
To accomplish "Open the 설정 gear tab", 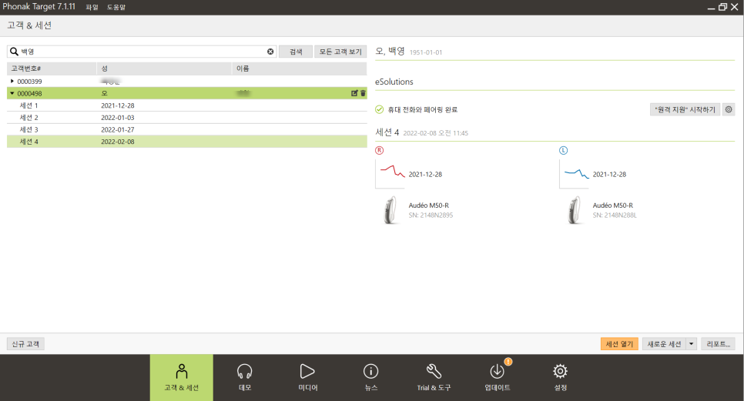I will pyautogui.click(x=560, y=378).
